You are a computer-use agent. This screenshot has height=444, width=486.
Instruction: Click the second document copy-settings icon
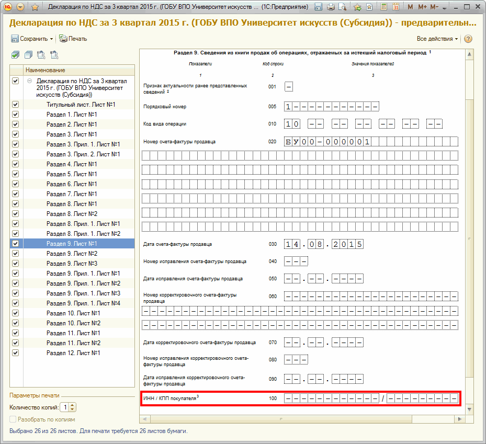point(54,55)
